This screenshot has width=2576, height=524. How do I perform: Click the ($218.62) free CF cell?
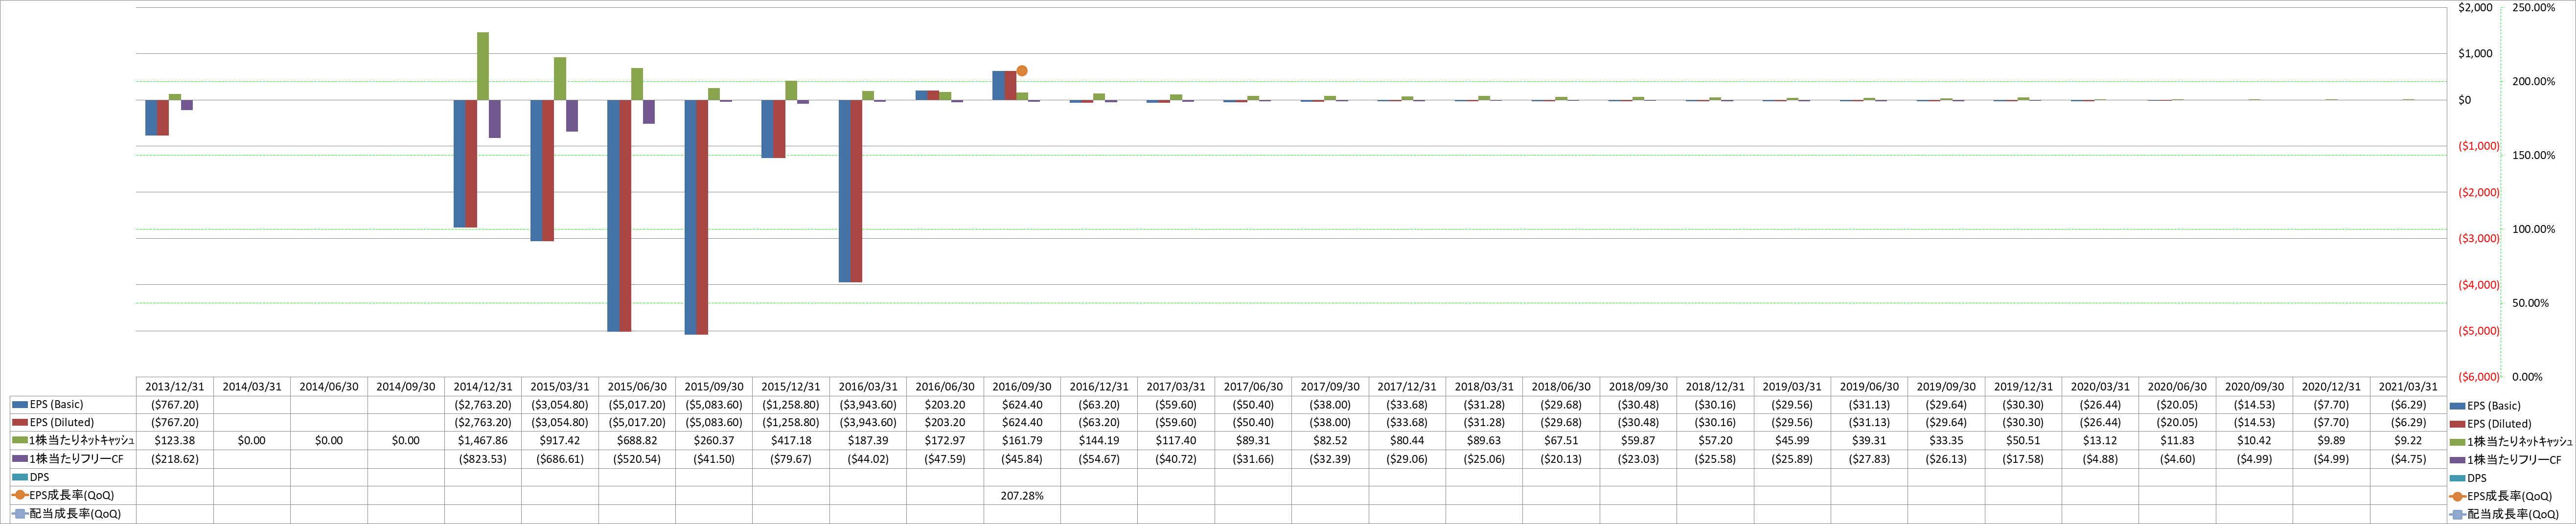coord(174,459)
